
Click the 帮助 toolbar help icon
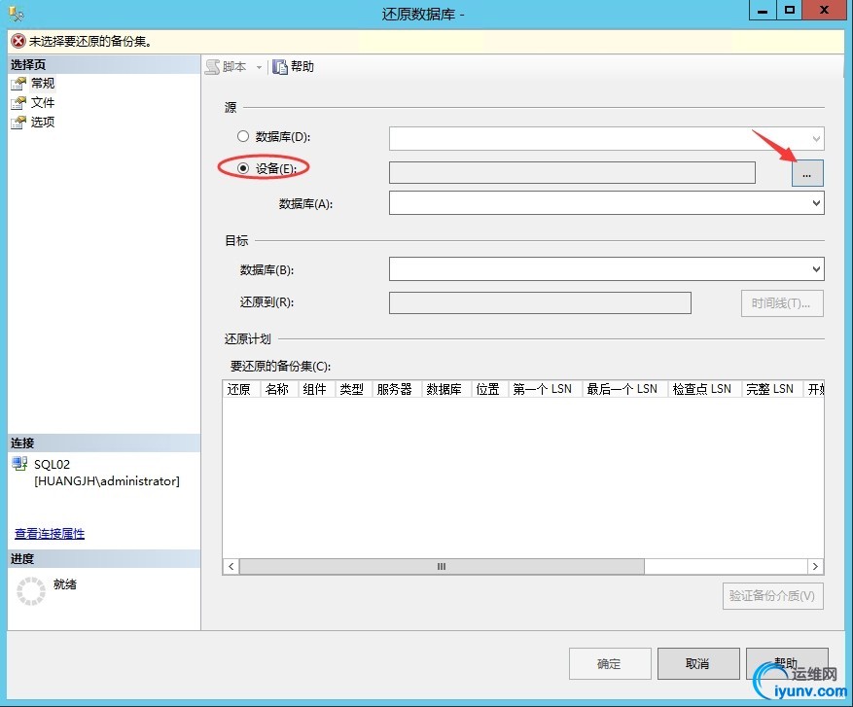pos(279,67)
